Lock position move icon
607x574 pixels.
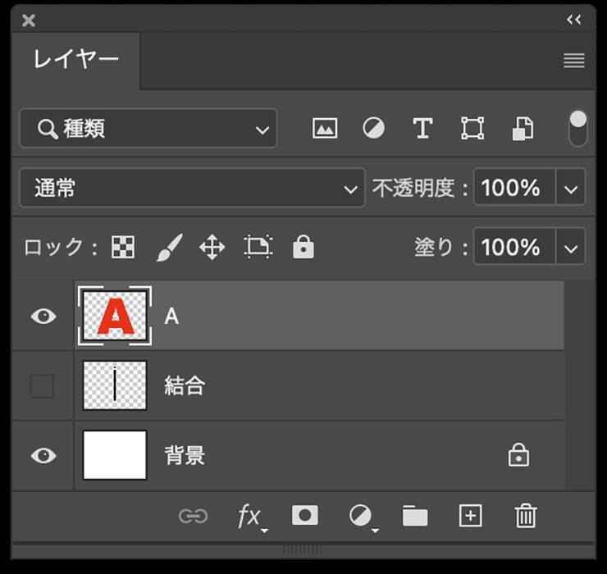(x=212, y=248)
